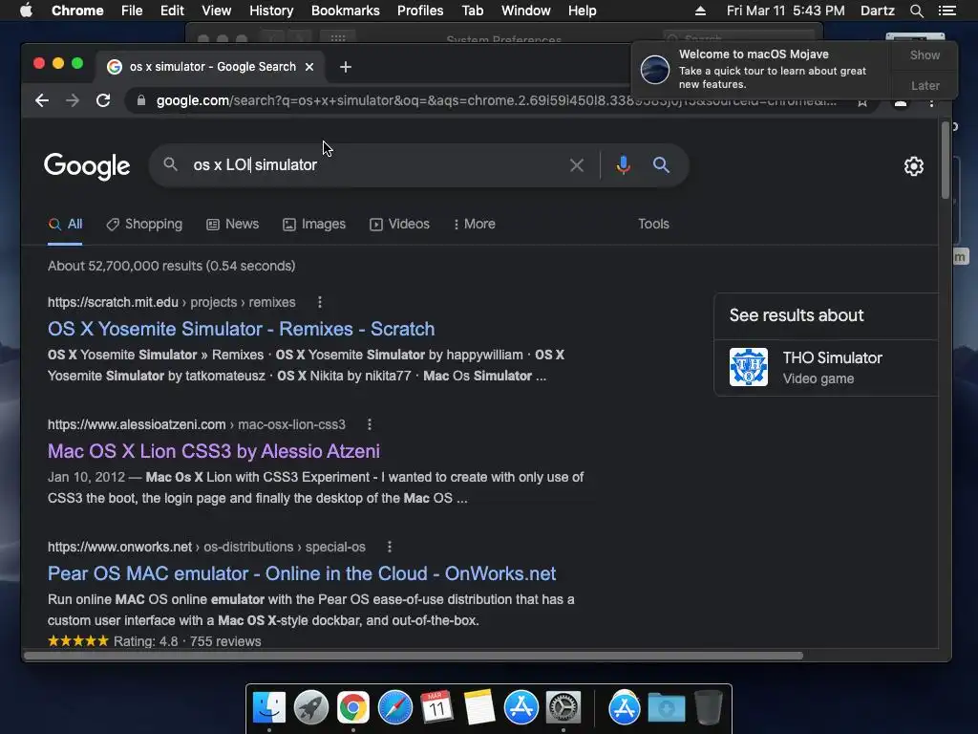Open the Edit menu

coord(172,11)
